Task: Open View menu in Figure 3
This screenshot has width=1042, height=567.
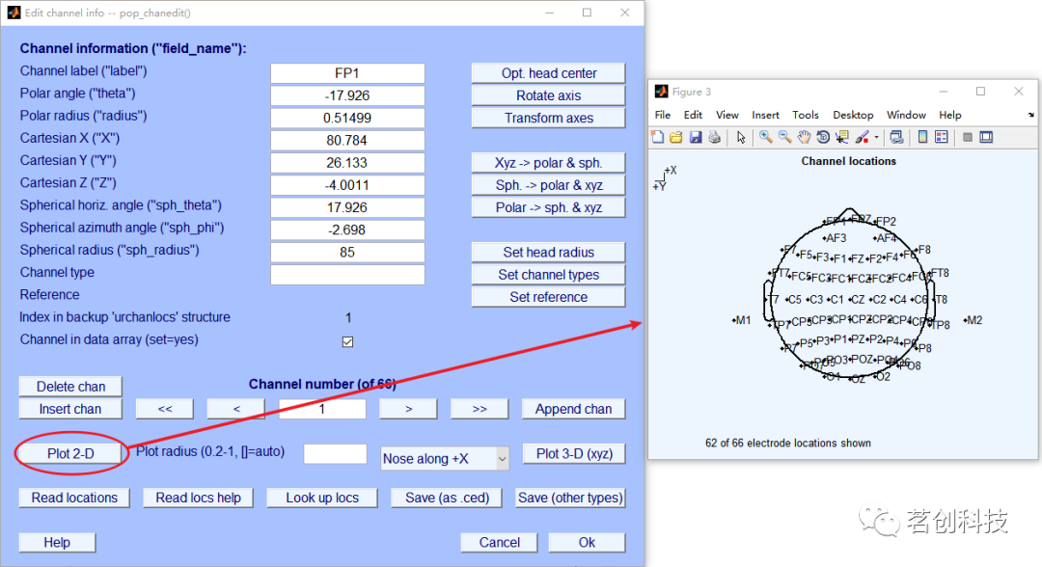Action: (727, 115)
